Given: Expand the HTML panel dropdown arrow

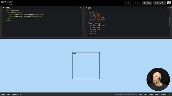Looking at the screenshot, I should (x=81, y=8).
